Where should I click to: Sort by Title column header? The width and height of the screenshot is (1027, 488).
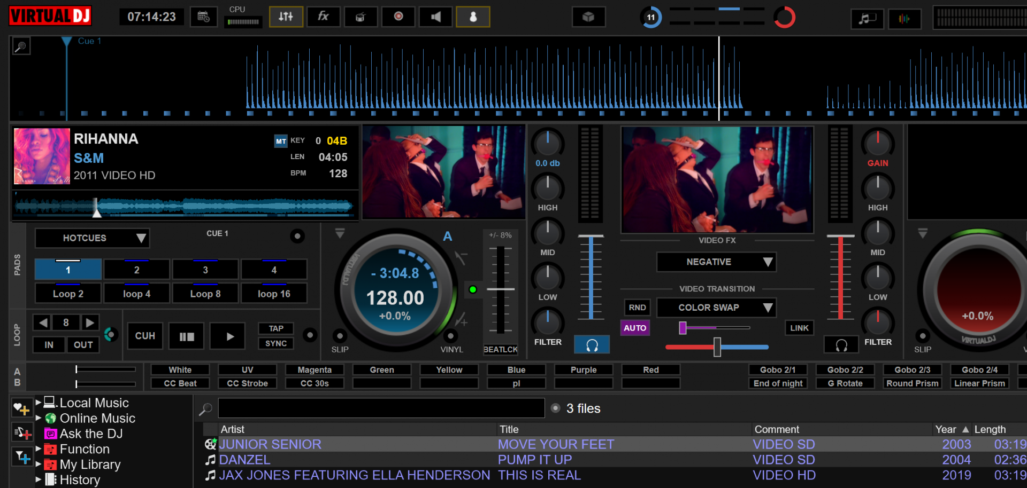coord(624,429)
